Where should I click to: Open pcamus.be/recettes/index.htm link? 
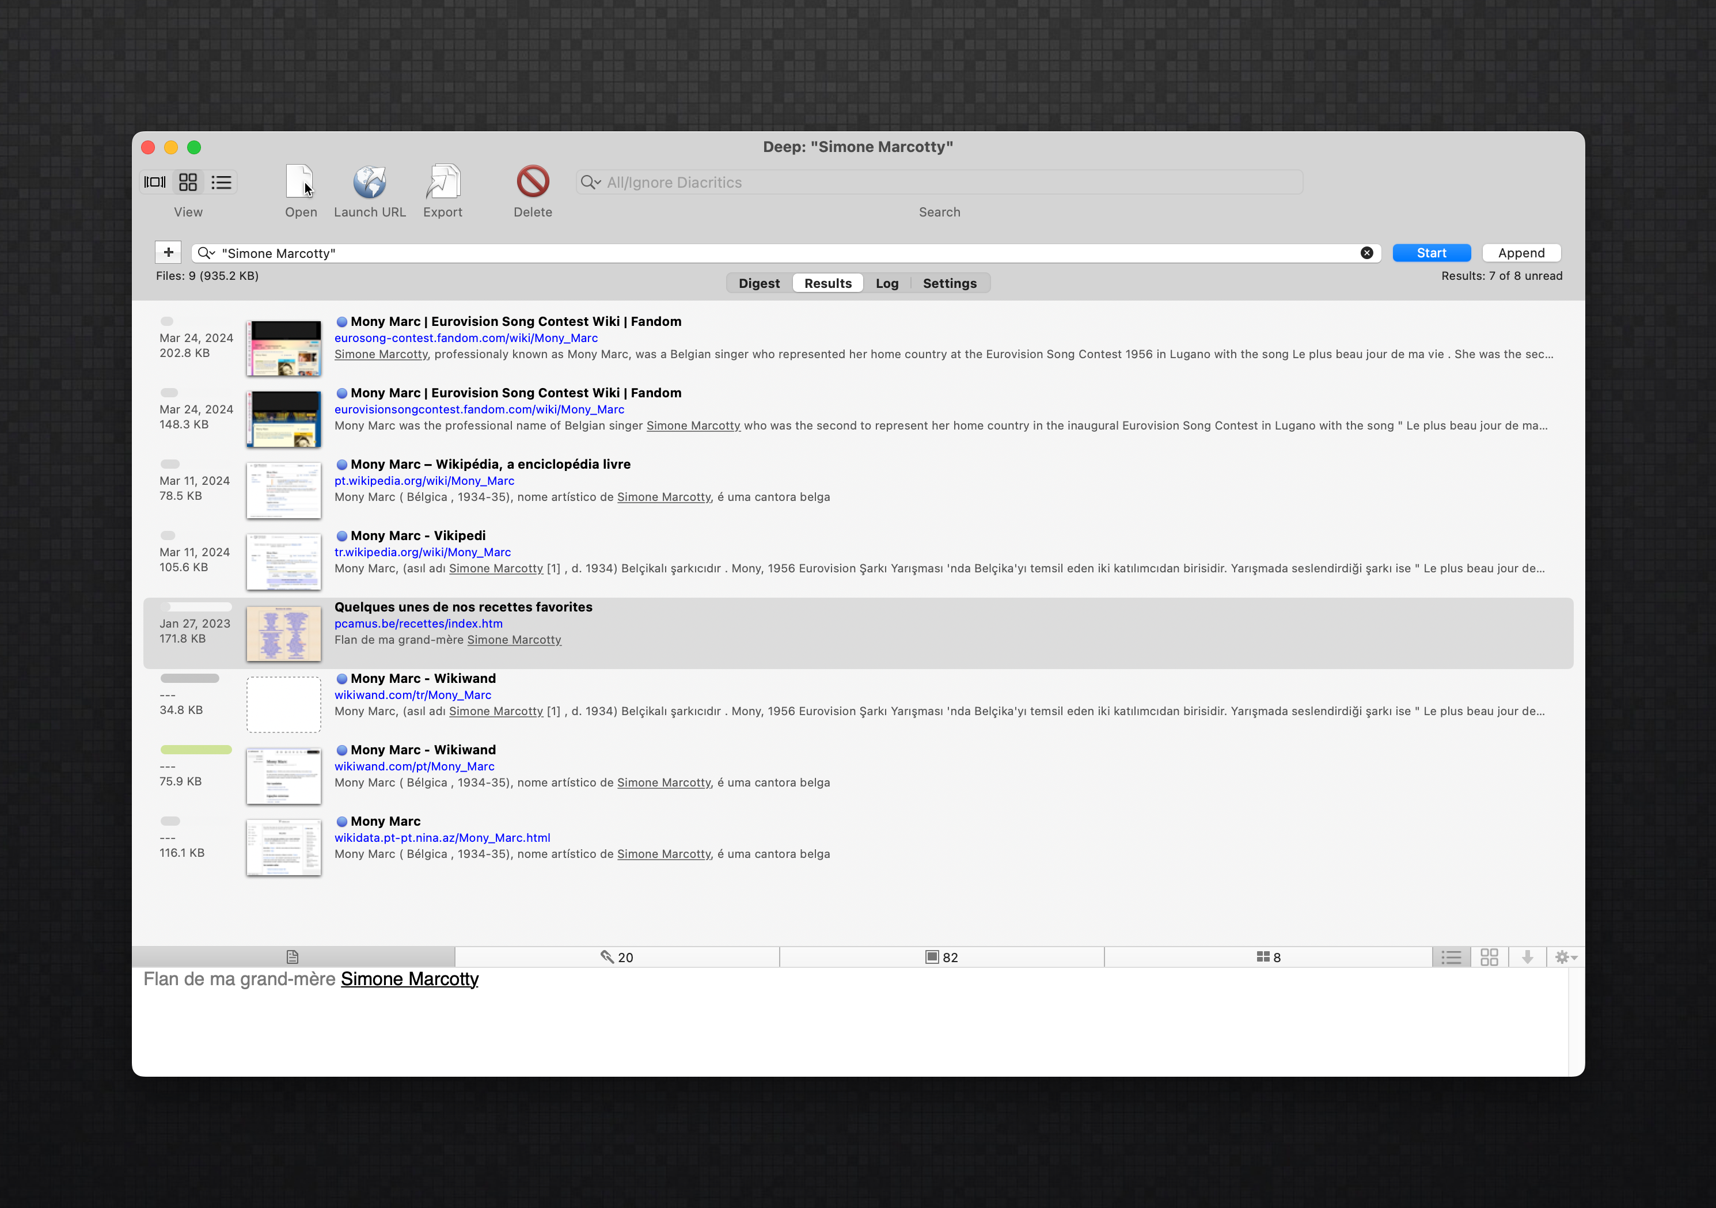point(418,624)
